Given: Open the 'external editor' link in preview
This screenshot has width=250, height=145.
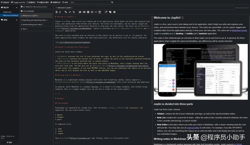Looking at the screenshot, I should point(193,128).
